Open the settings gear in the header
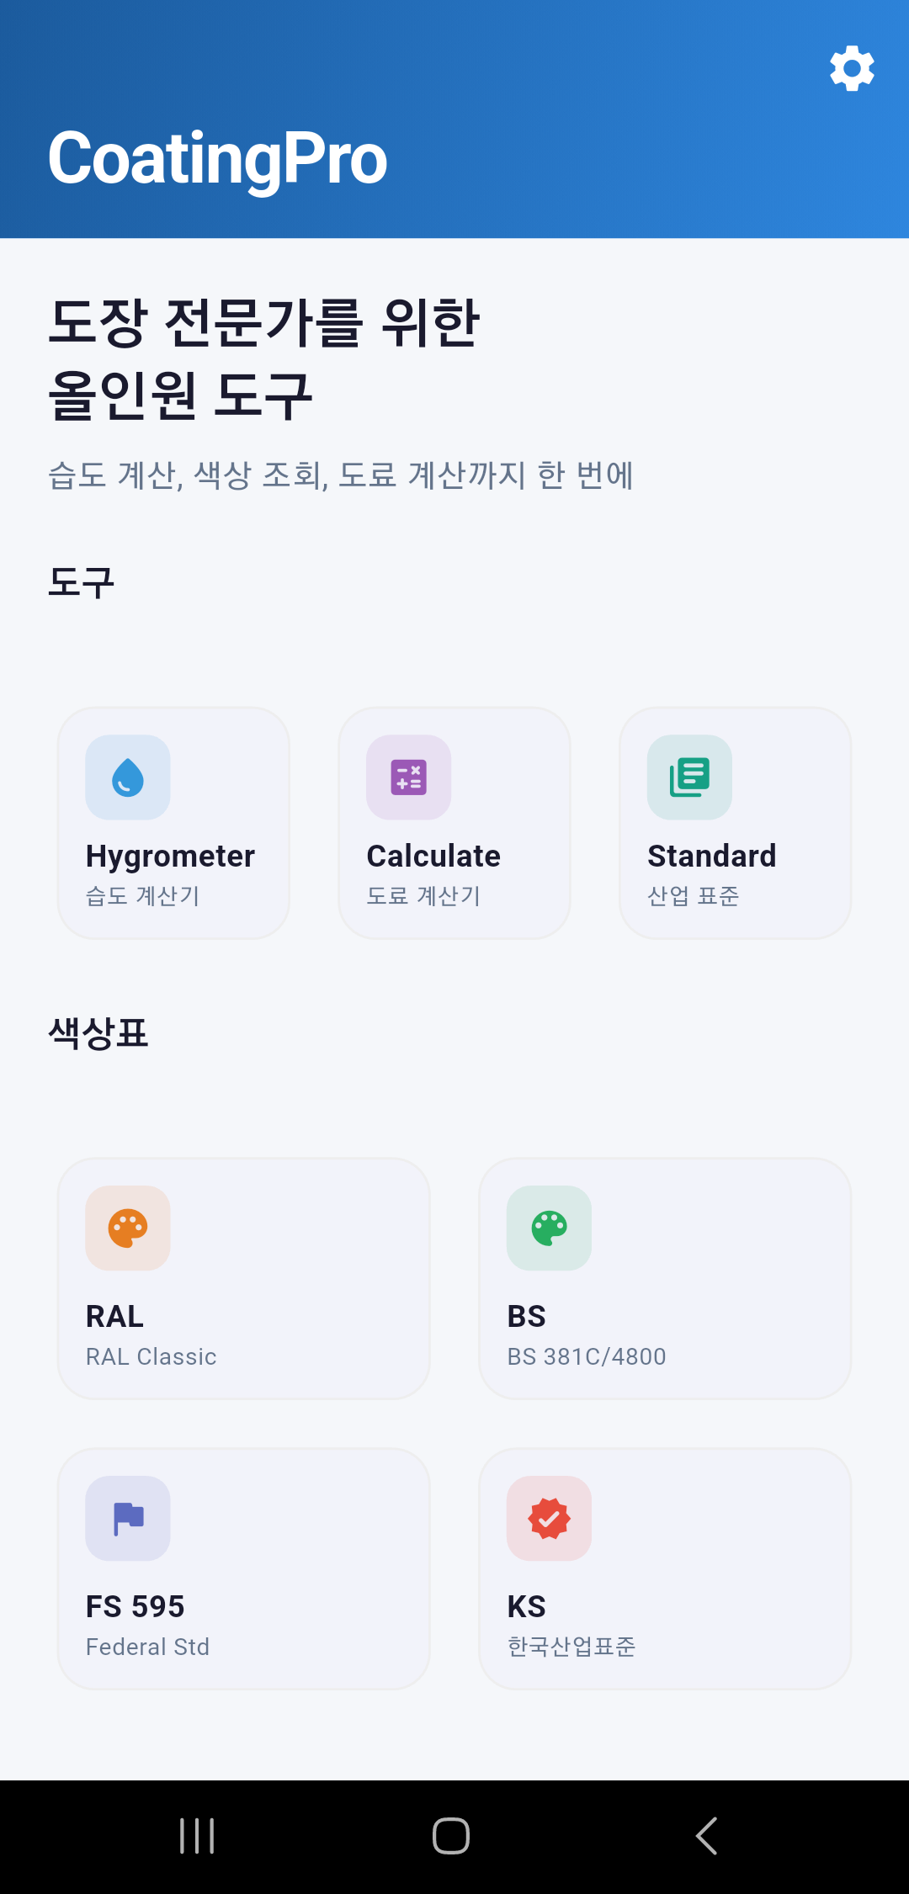The height and width of the screenshot is (1894, 909). (x=852, y=68)
